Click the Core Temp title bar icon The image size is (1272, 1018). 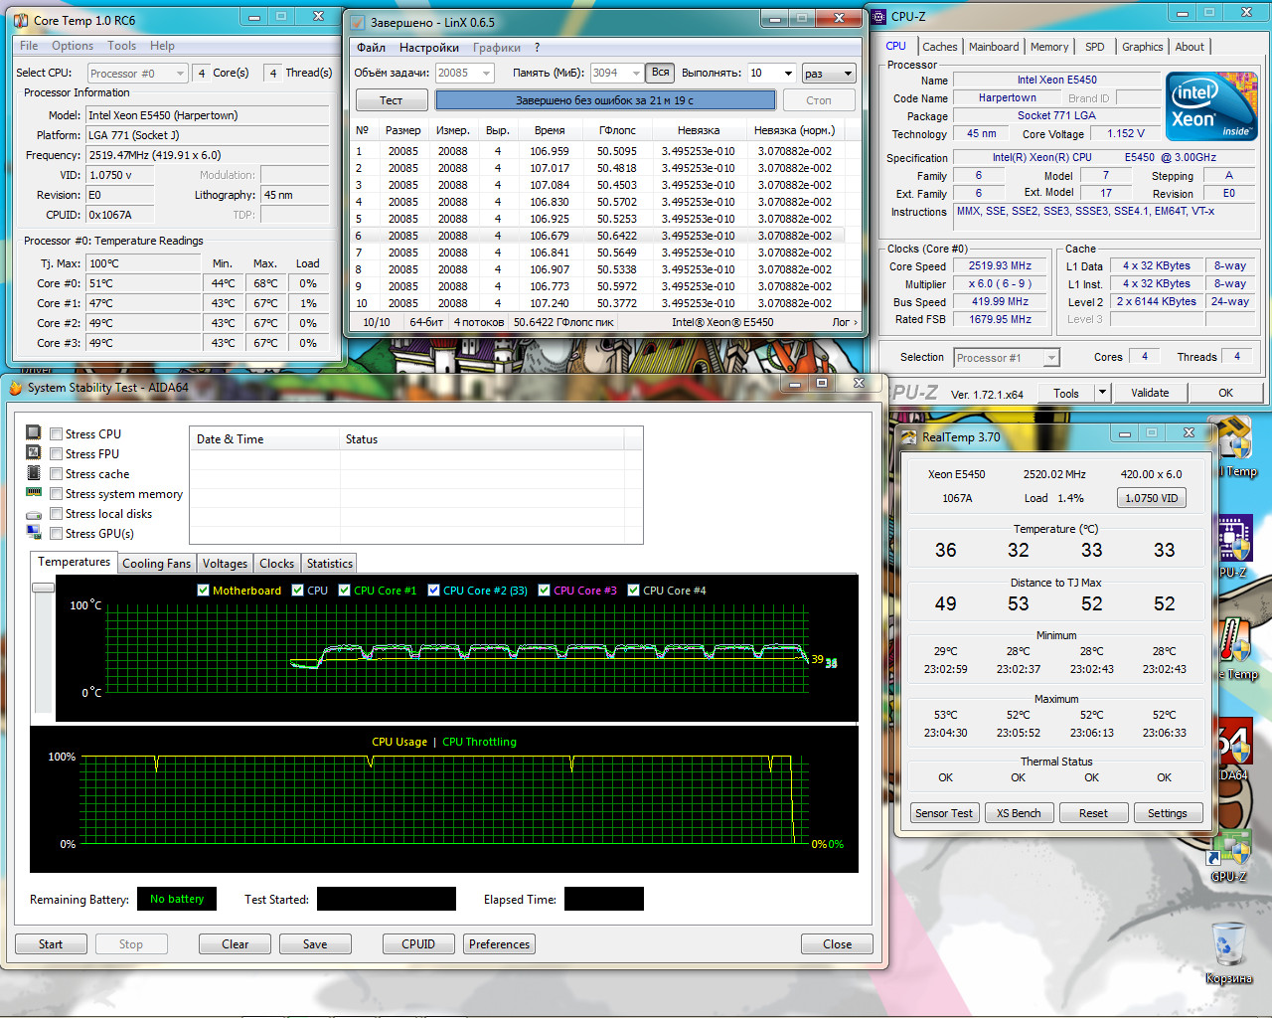click(x=21, y=20)
